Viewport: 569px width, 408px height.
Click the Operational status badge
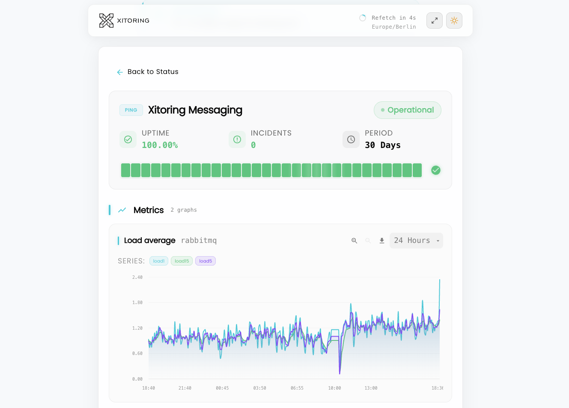tap(407, 110)
